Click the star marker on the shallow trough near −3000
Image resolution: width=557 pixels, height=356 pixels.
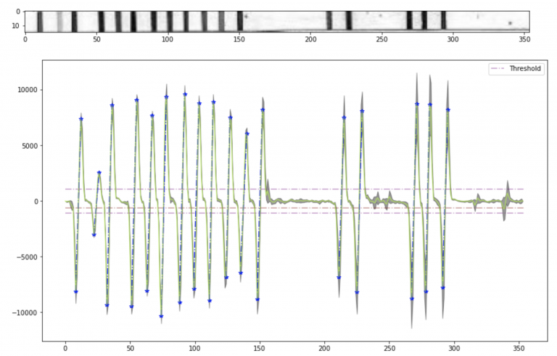tap(94, 235)
